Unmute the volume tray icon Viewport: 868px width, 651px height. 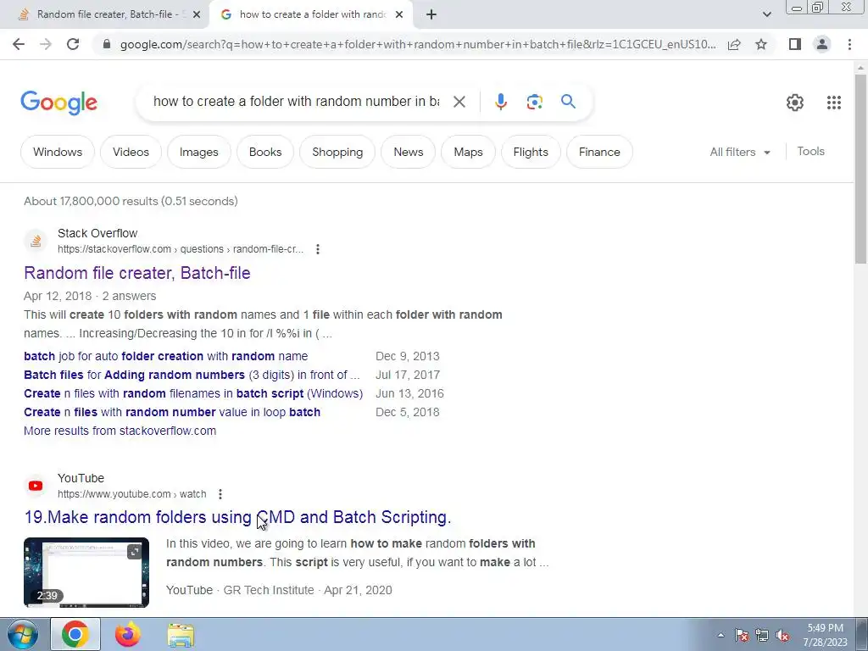point(782,635)
